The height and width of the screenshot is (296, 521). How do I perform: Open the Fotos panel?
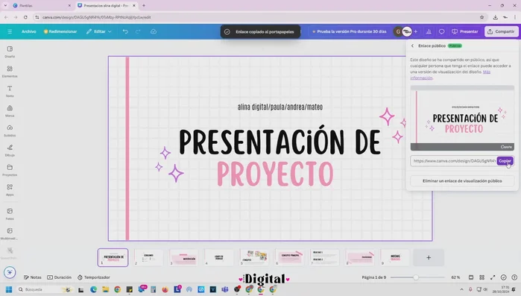point(10,213)
